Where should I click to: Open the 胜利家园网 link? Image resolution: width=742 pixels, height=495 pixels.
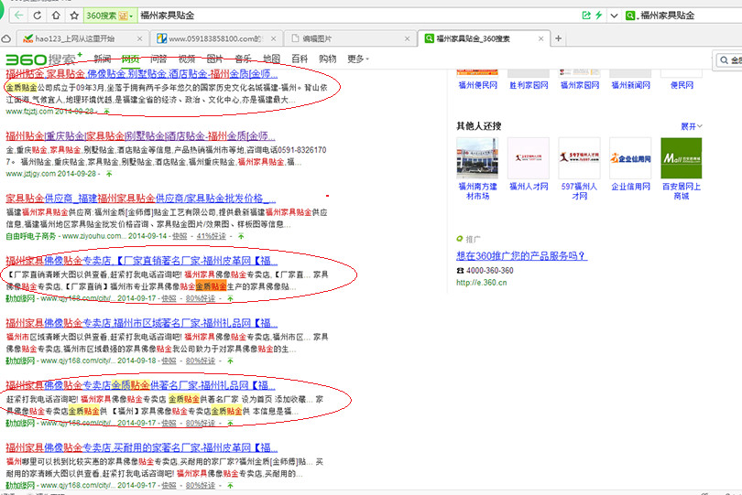pyautogui.click(x=529, y=85)
